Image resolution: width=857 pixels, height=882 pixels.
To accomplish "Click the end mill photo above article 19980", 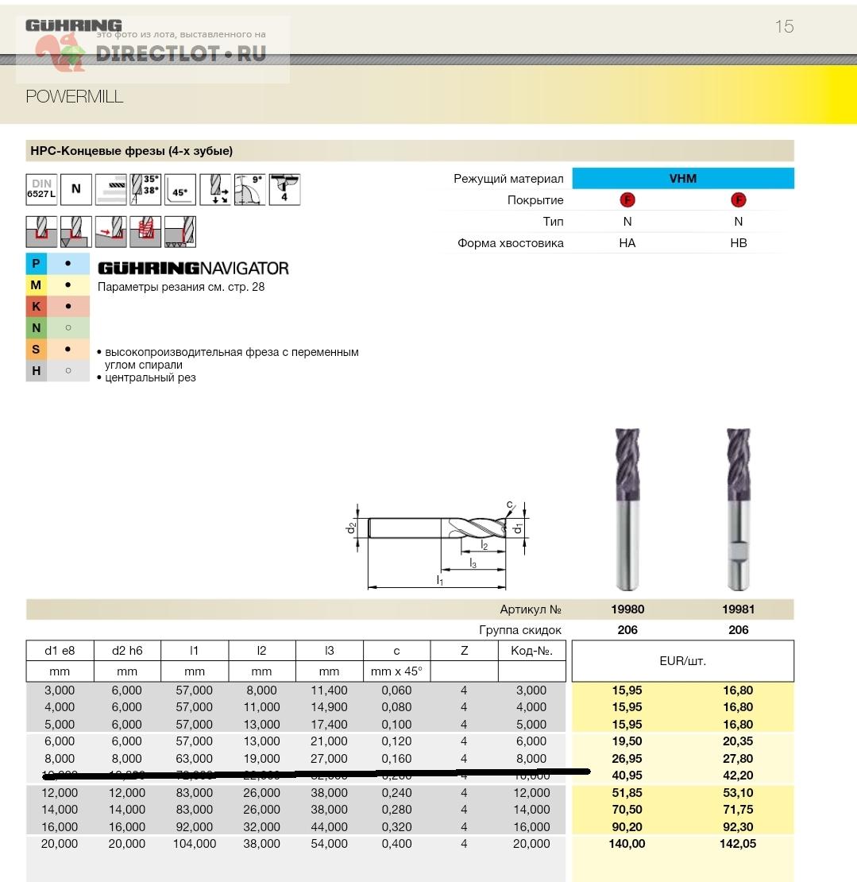I will tap(627, 509).
